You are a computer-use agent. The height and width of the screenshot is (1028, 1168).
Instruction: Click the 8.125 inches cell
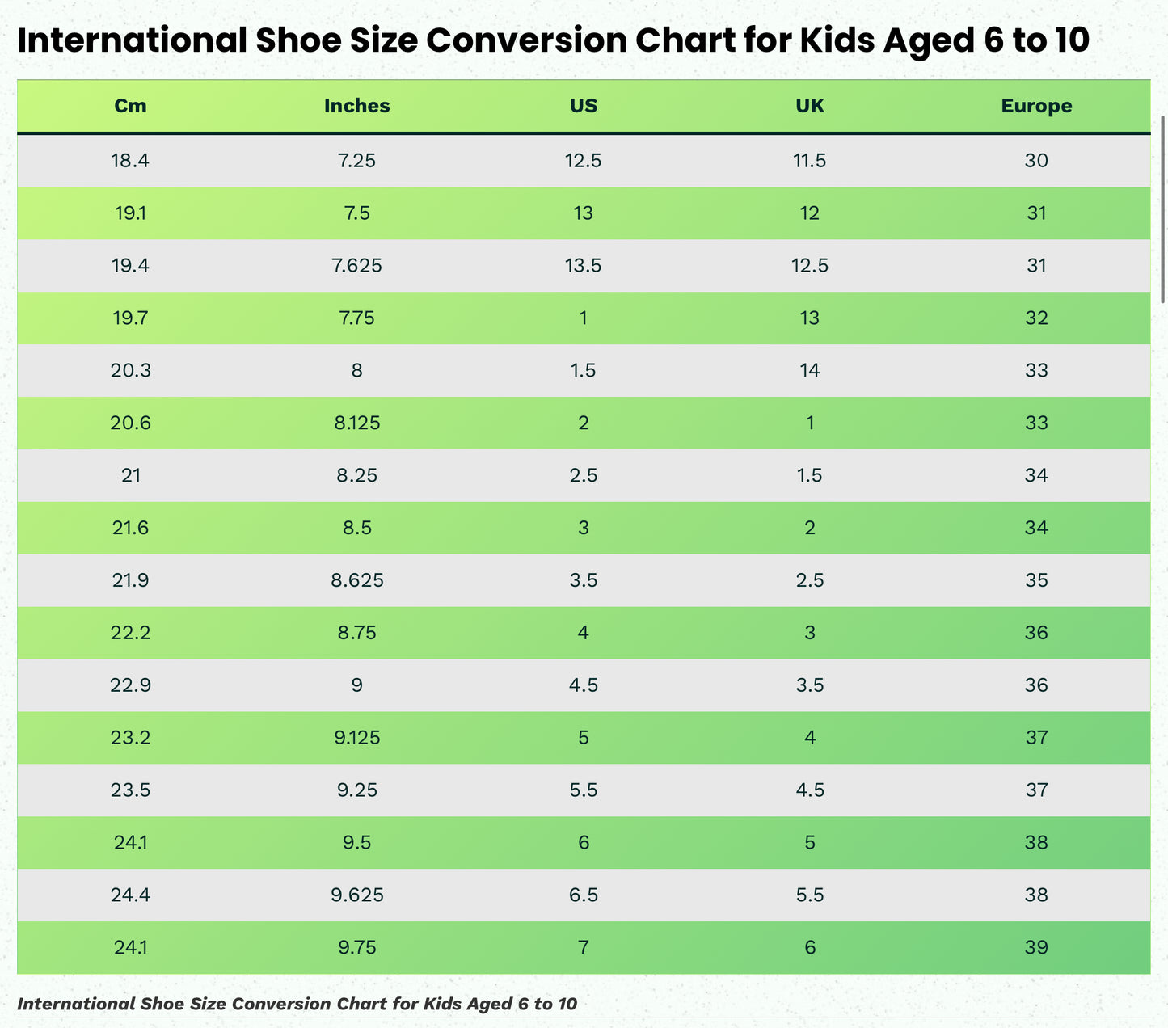tap(356, 423)
